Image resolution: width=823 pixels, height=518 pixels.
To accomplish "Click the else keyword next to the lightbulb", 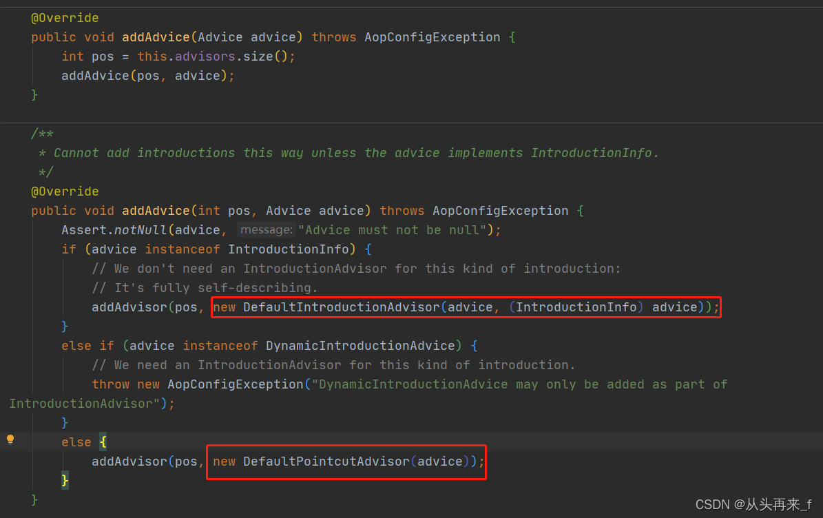I will pos(76,441).
